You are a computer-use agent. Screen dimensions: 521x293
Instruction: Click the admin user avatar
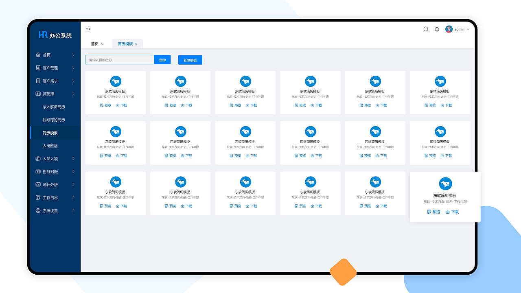[449, 29]
